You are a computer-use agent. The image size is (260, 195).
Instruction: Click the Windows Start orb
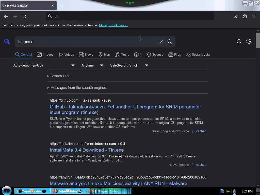click(7, 191)
